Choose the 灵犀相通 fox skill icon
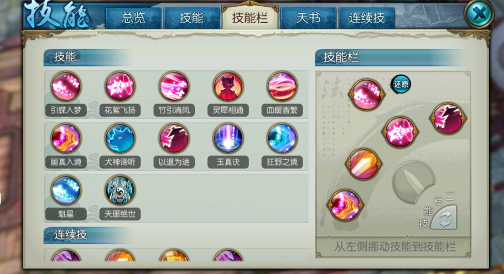Screen dimensions: 504x274 point(228,86)
